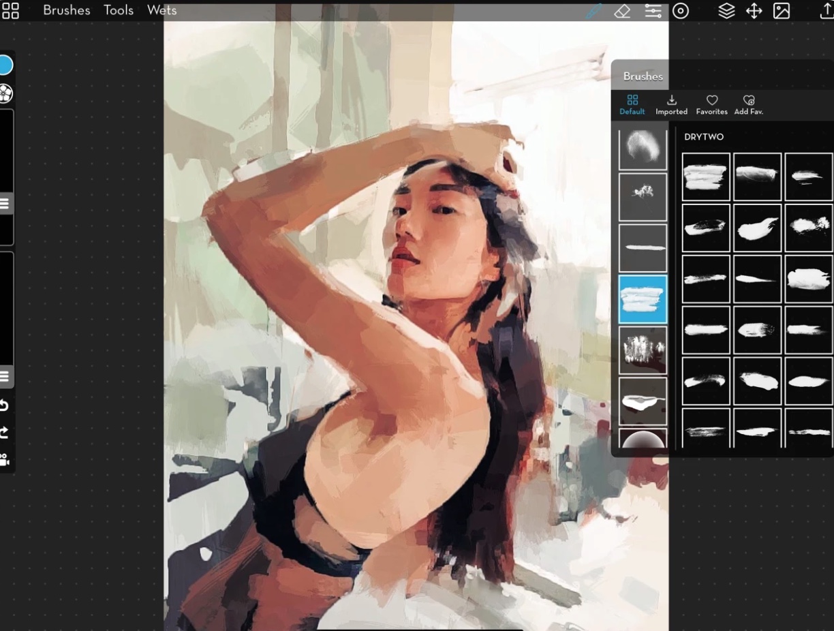Click the Add Fav. heart button
The width and height of the screenshot is (834, 631).
tap(748, 105)
